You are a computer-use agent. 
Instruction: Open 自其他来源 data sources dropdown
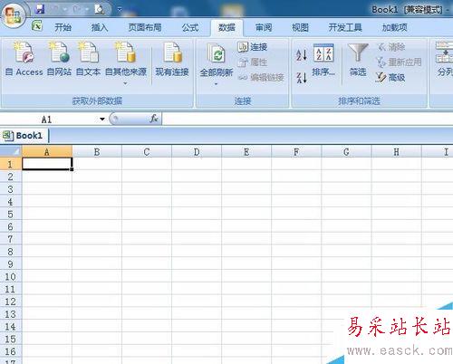[x=126, y=63]
